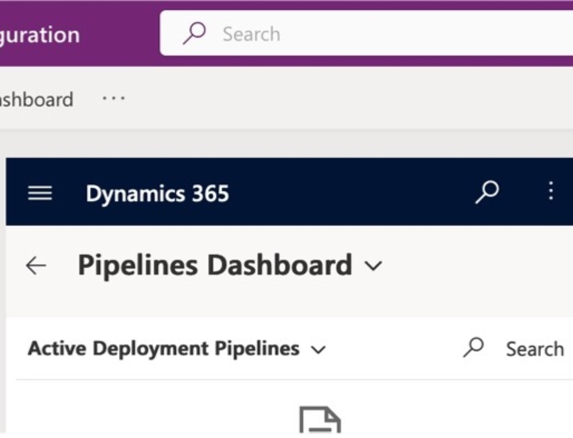This screenshot has width=573, height=438.
Task: Click the Search placeholder text in the purple bar
Action: [x=250, y=34]
